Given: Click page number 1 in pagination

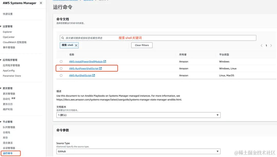Looking at the screenshot, I should (266, 46).
